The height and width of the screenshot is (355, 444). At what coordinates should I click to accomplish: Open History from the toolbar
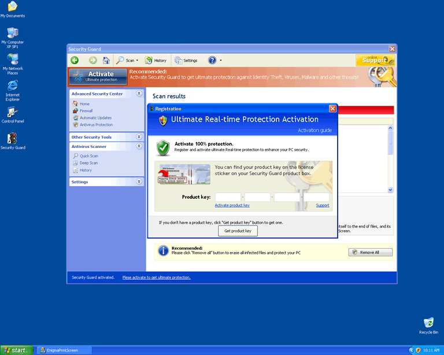coord(156,60)
